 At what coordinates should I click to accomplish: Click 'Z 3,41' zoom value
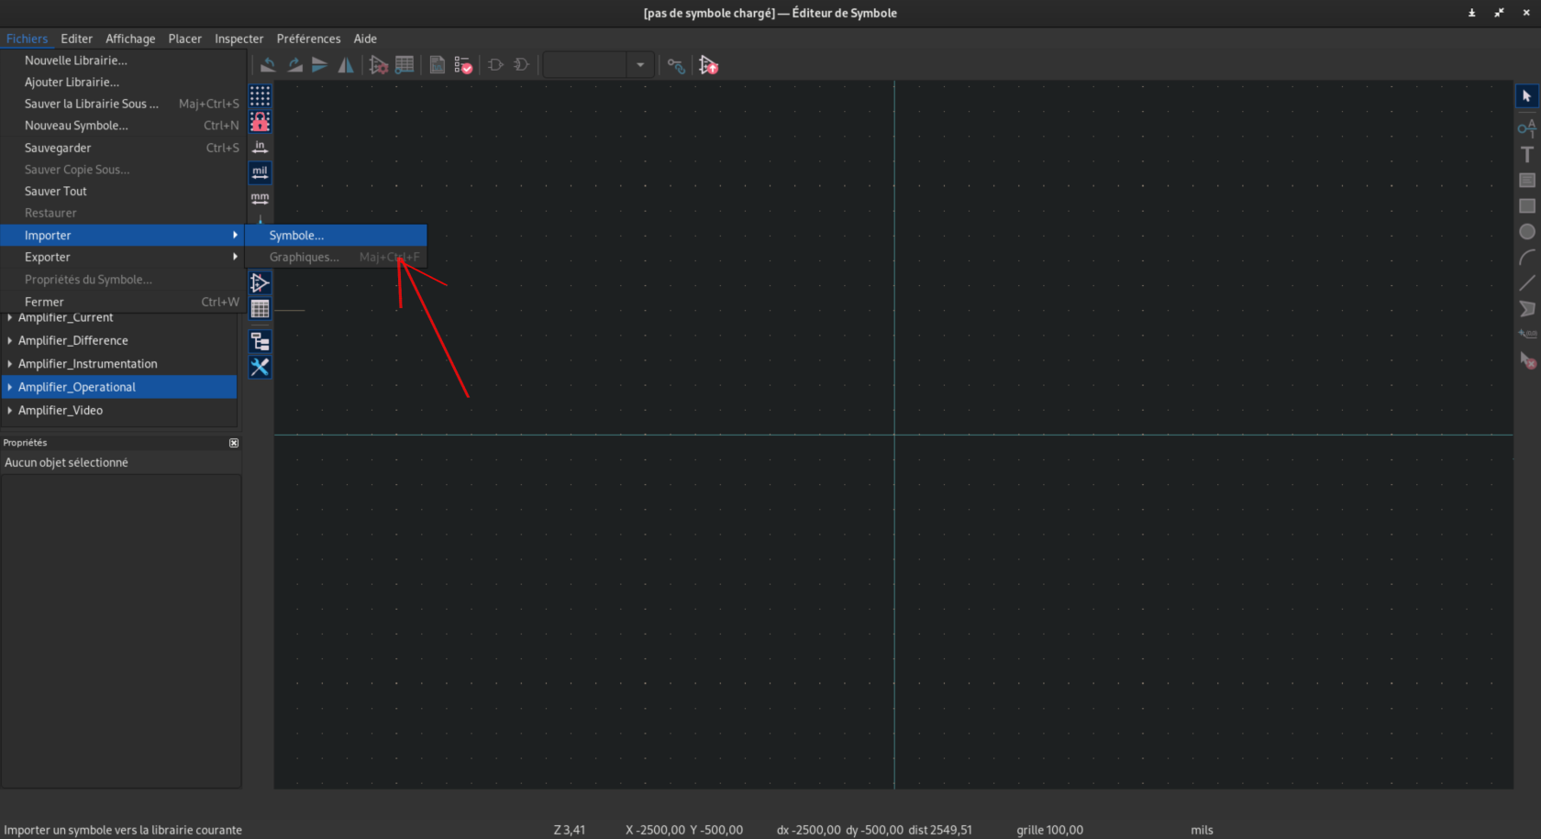569,830
